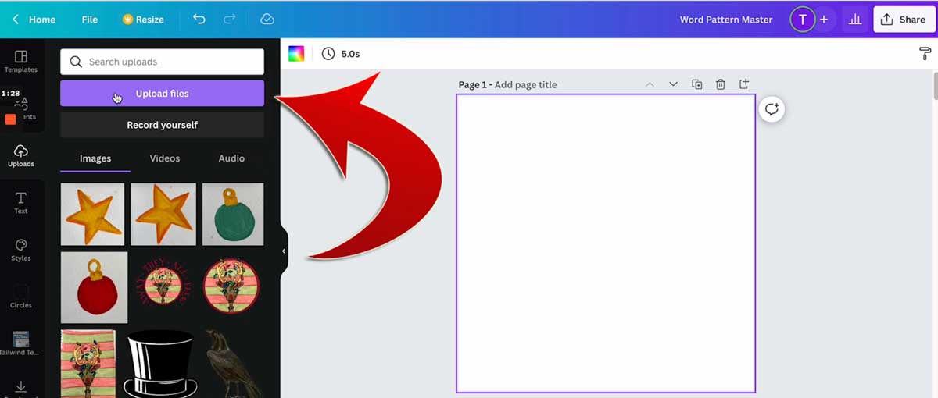The height and width of the screenshot is (398, 938).
Task: Open the 5.0s page duration setting
Action: pos(341,54)
